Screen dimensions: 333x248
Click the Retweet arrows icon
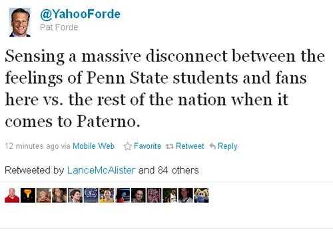(x=170, y=146)
